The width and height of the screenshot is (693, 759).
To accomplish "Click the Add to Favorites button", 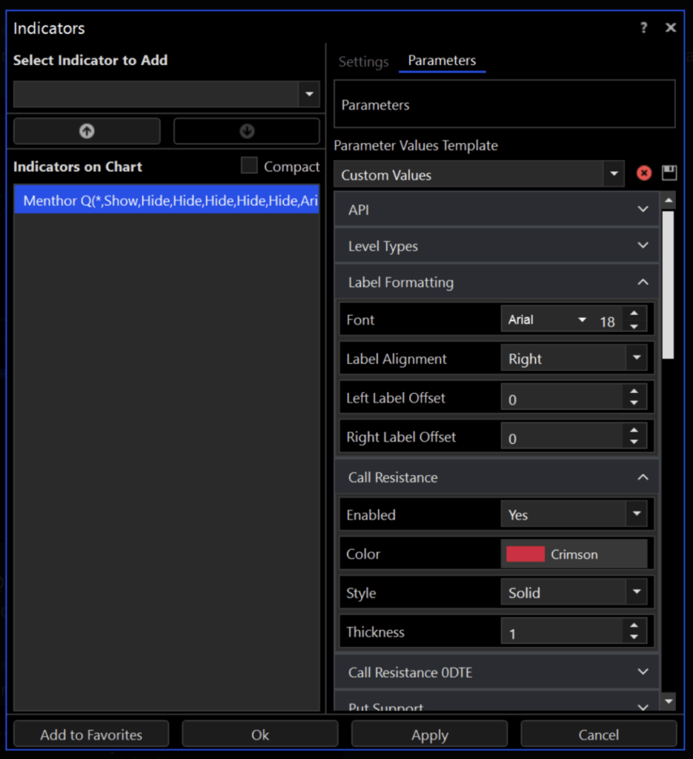I will 90,734.
